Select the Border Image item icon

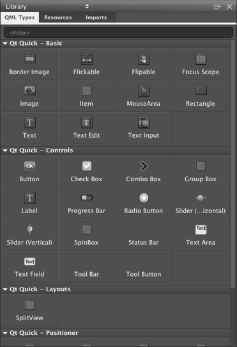pyautogui.click(x=29, y=59)
